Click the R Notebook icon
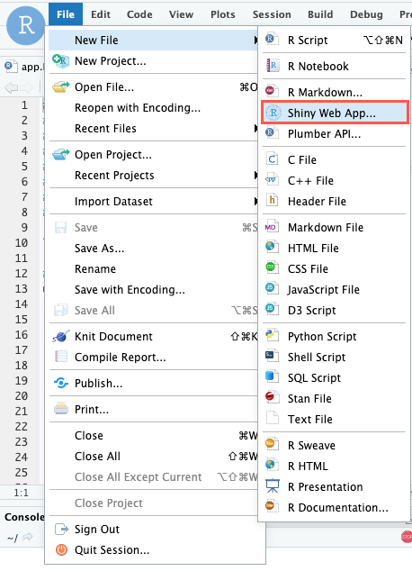 272,66
